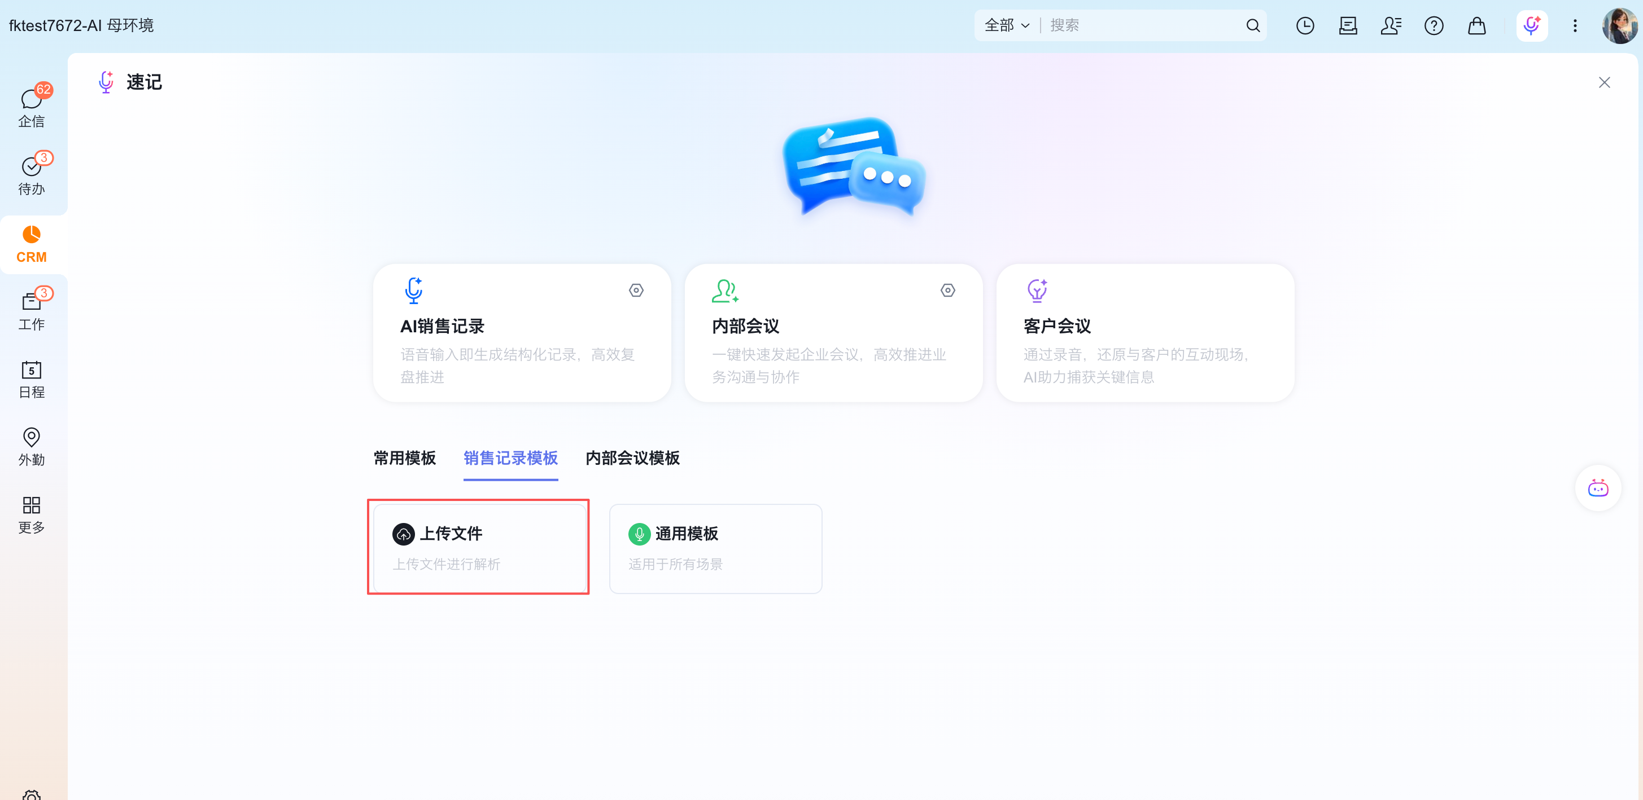Open the three-dot more options menu
Image resolution: width=1643 pixels, height=800 pixels.
[x=1575, y=25]
